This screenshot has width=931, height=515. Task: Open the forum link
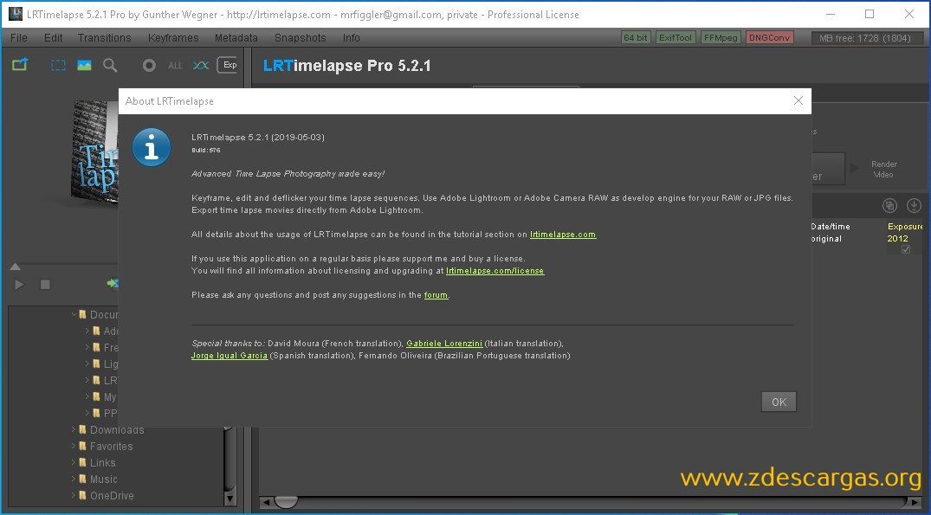click(x=436, y=295)
